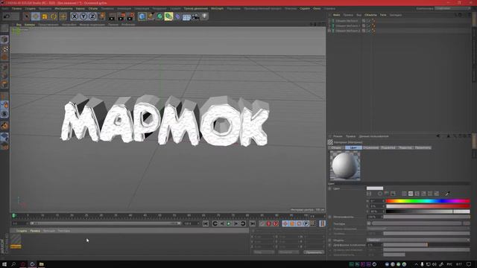Open the purple deformer objects icon
Screen dimensions: 477x268
(x=177, y=16)
